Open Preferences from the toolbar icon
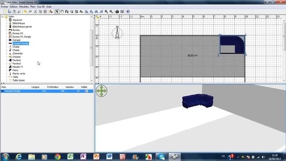The height and width of the screenshot is (161, 286). pos(19,12)
